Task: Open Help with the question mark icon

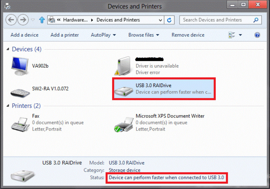Action: pos(257,35)
